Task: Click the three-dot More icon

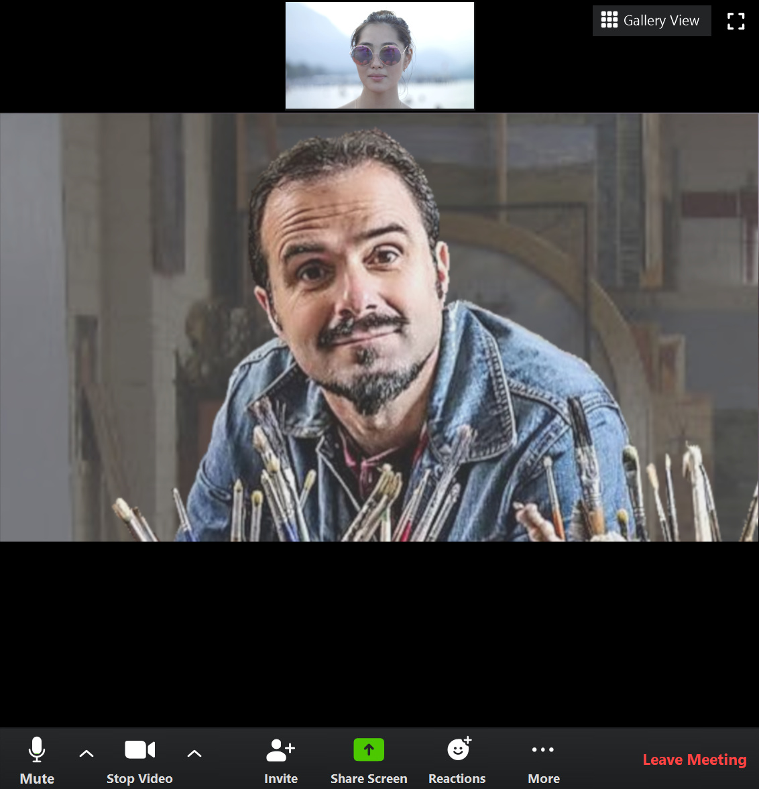Action: pos(543,749)
